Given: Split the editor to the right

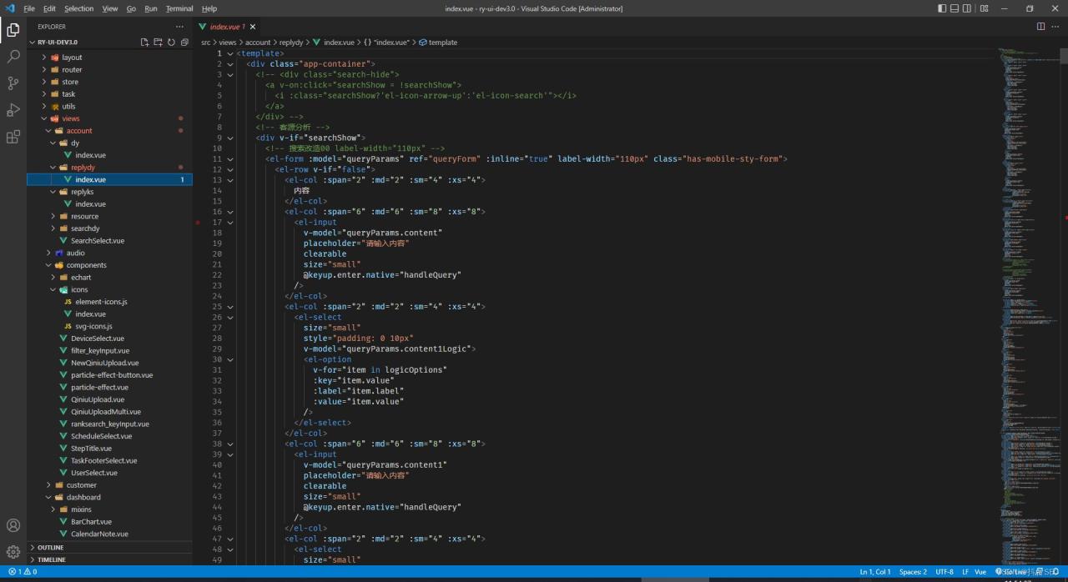Looking at the screenshot, I should 1040,27.
